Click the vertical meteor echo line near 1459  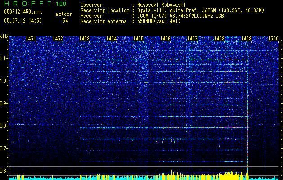tap(247, 107)
